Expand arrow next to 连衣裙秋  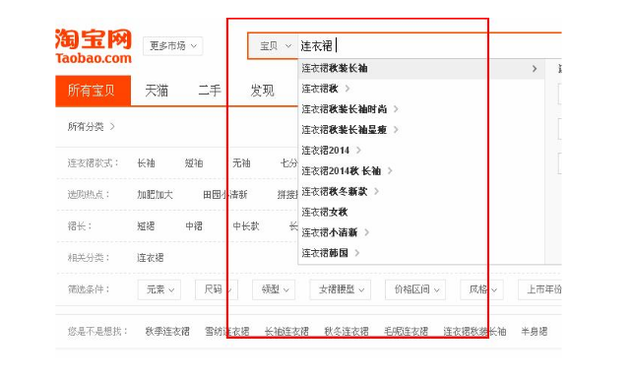pos(348,89)
